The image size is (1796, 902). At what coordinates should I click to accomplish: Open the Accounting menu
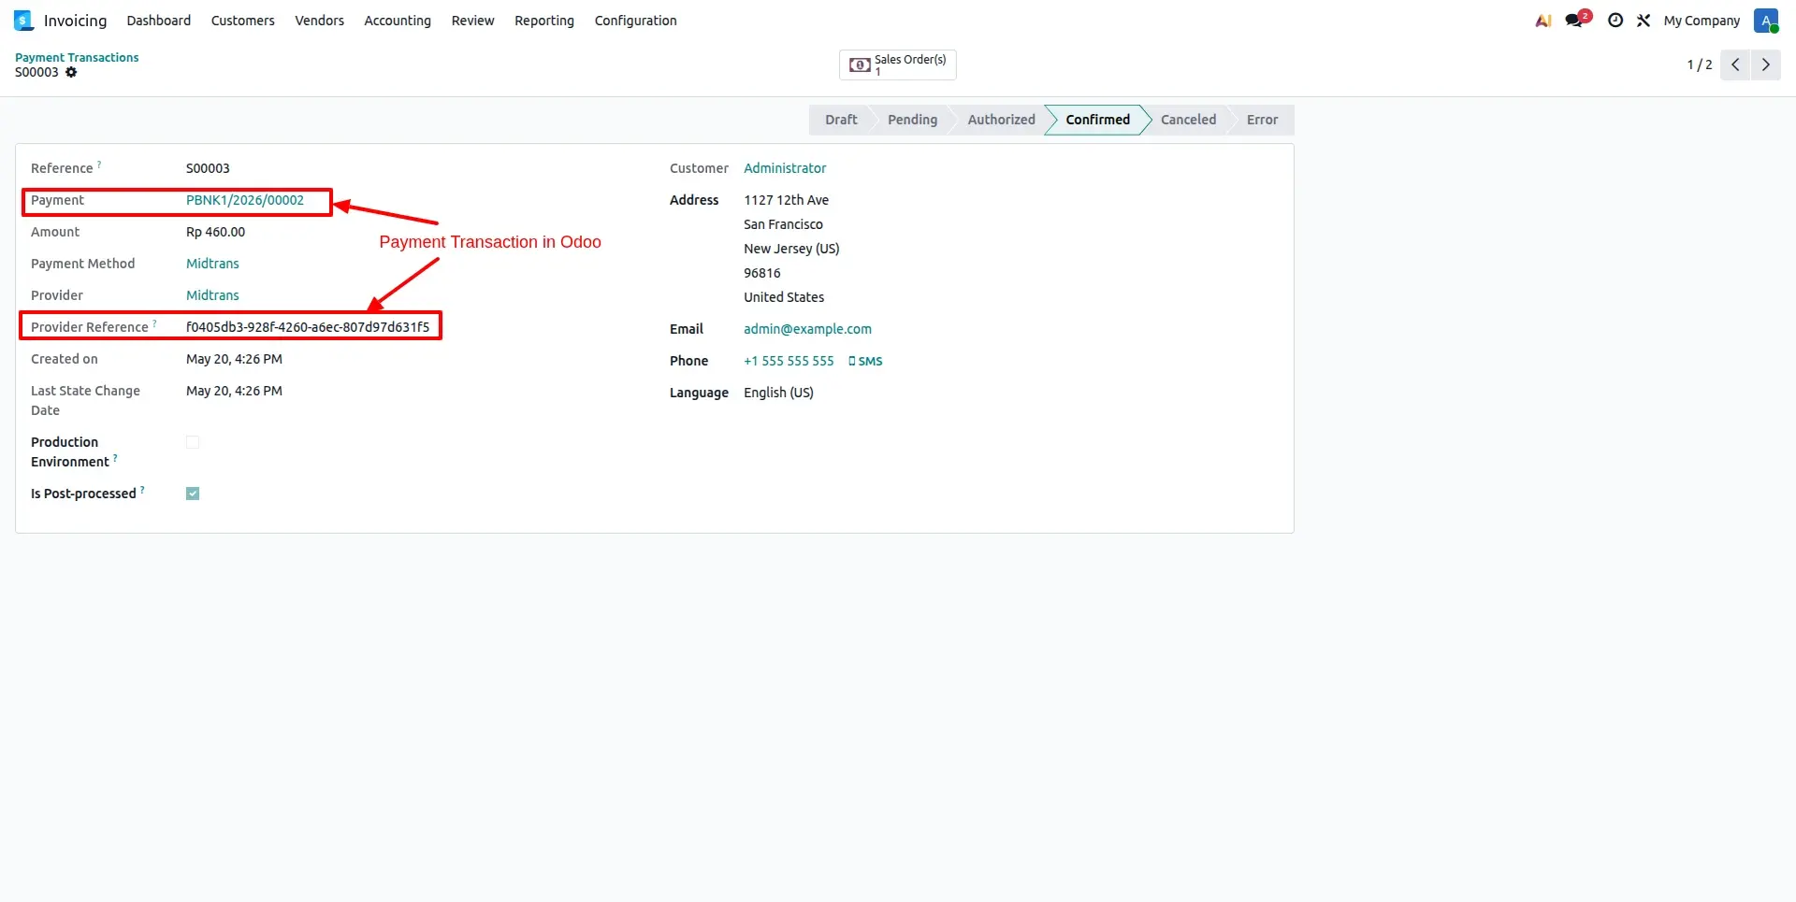point(398,21)
